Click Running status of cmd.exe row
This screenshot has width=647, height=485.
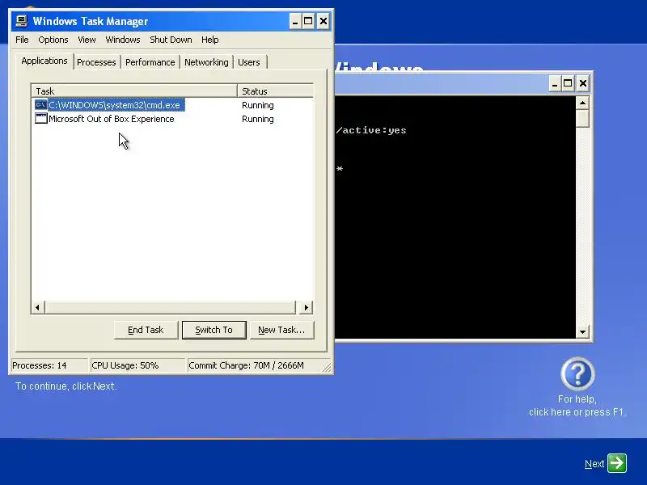tap(258, 105)
